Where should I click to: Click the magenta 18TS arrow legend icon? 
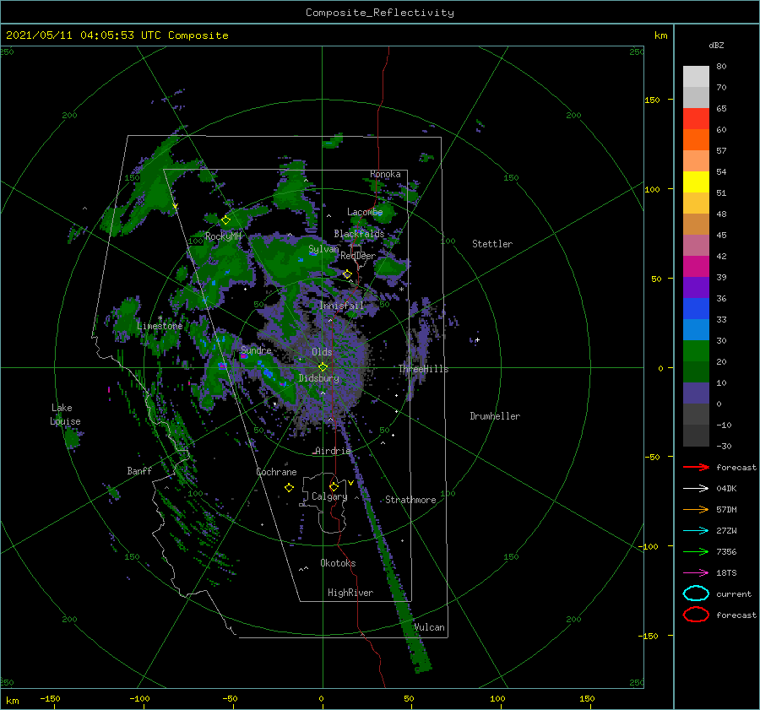[696, 573]
